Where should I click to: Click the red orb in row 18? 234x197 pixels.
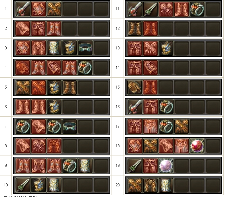coord(197,146)
